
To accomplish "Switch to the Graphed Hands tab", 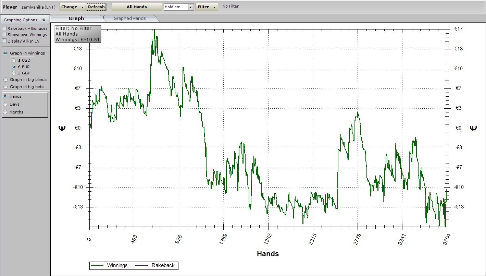I will coord(129,19).
